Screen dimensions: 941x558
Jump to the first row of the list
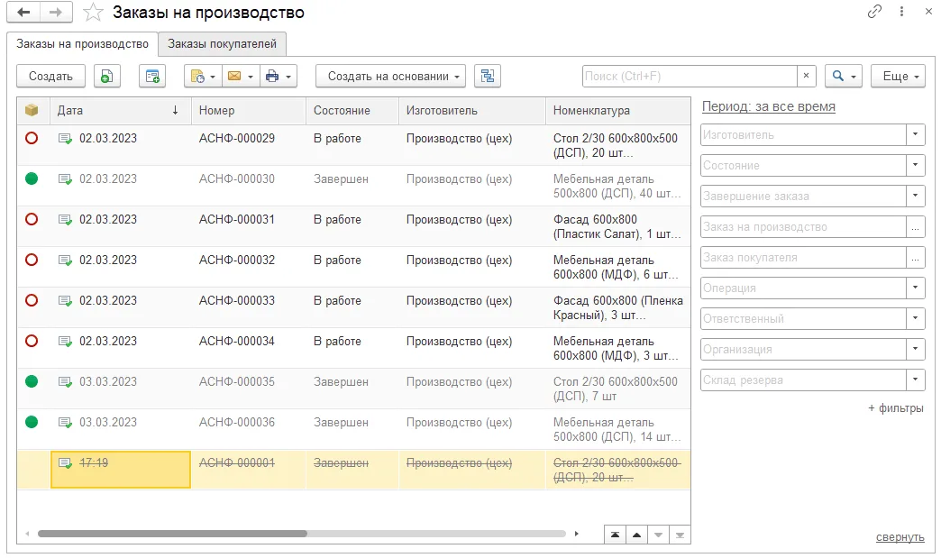click(615, 535)
